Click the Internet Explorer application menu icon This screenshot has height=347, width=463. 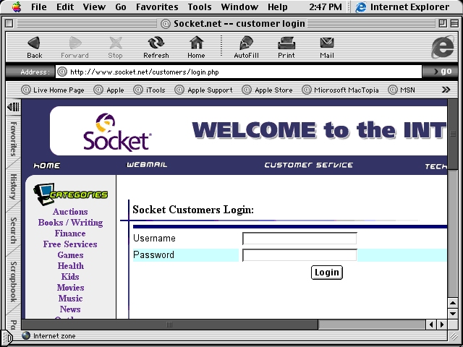[360, 7]
